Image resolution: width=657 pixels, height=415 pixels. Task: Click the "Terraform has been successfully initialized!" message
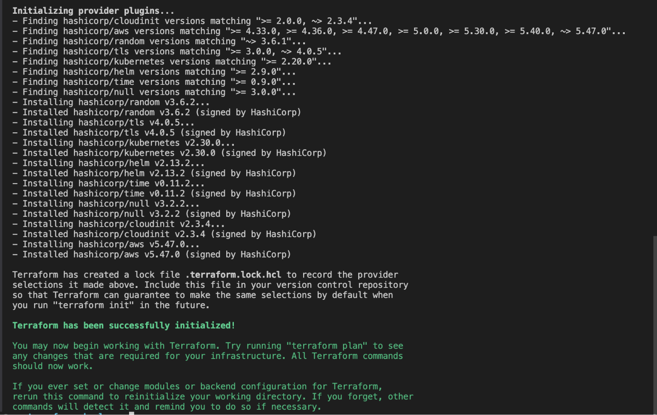[123, 325]
